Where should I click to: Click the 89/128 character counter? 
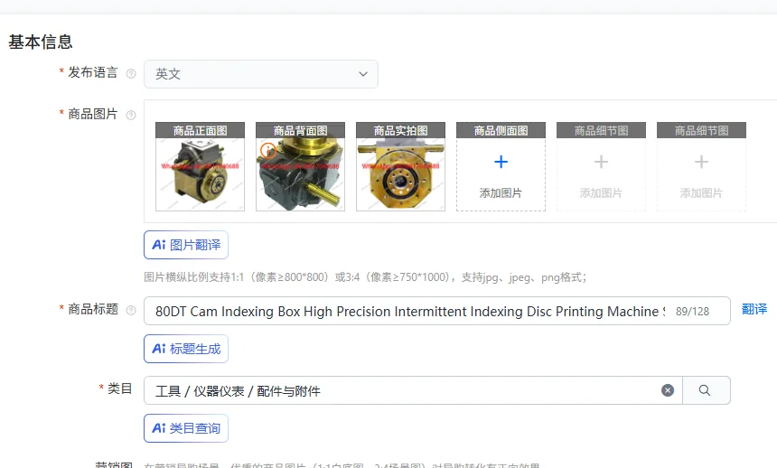pyautogui.click(x=692, y=312)
